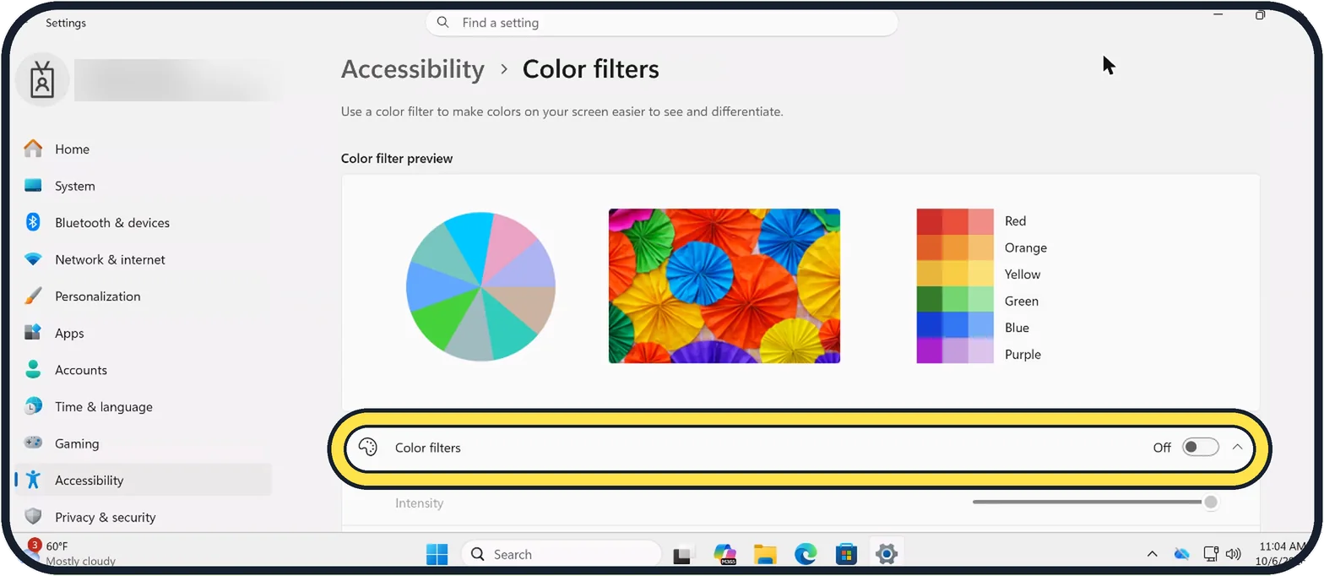Click the taskbar Search box
The image size is (1324, 576).
(x=561, y=554)
